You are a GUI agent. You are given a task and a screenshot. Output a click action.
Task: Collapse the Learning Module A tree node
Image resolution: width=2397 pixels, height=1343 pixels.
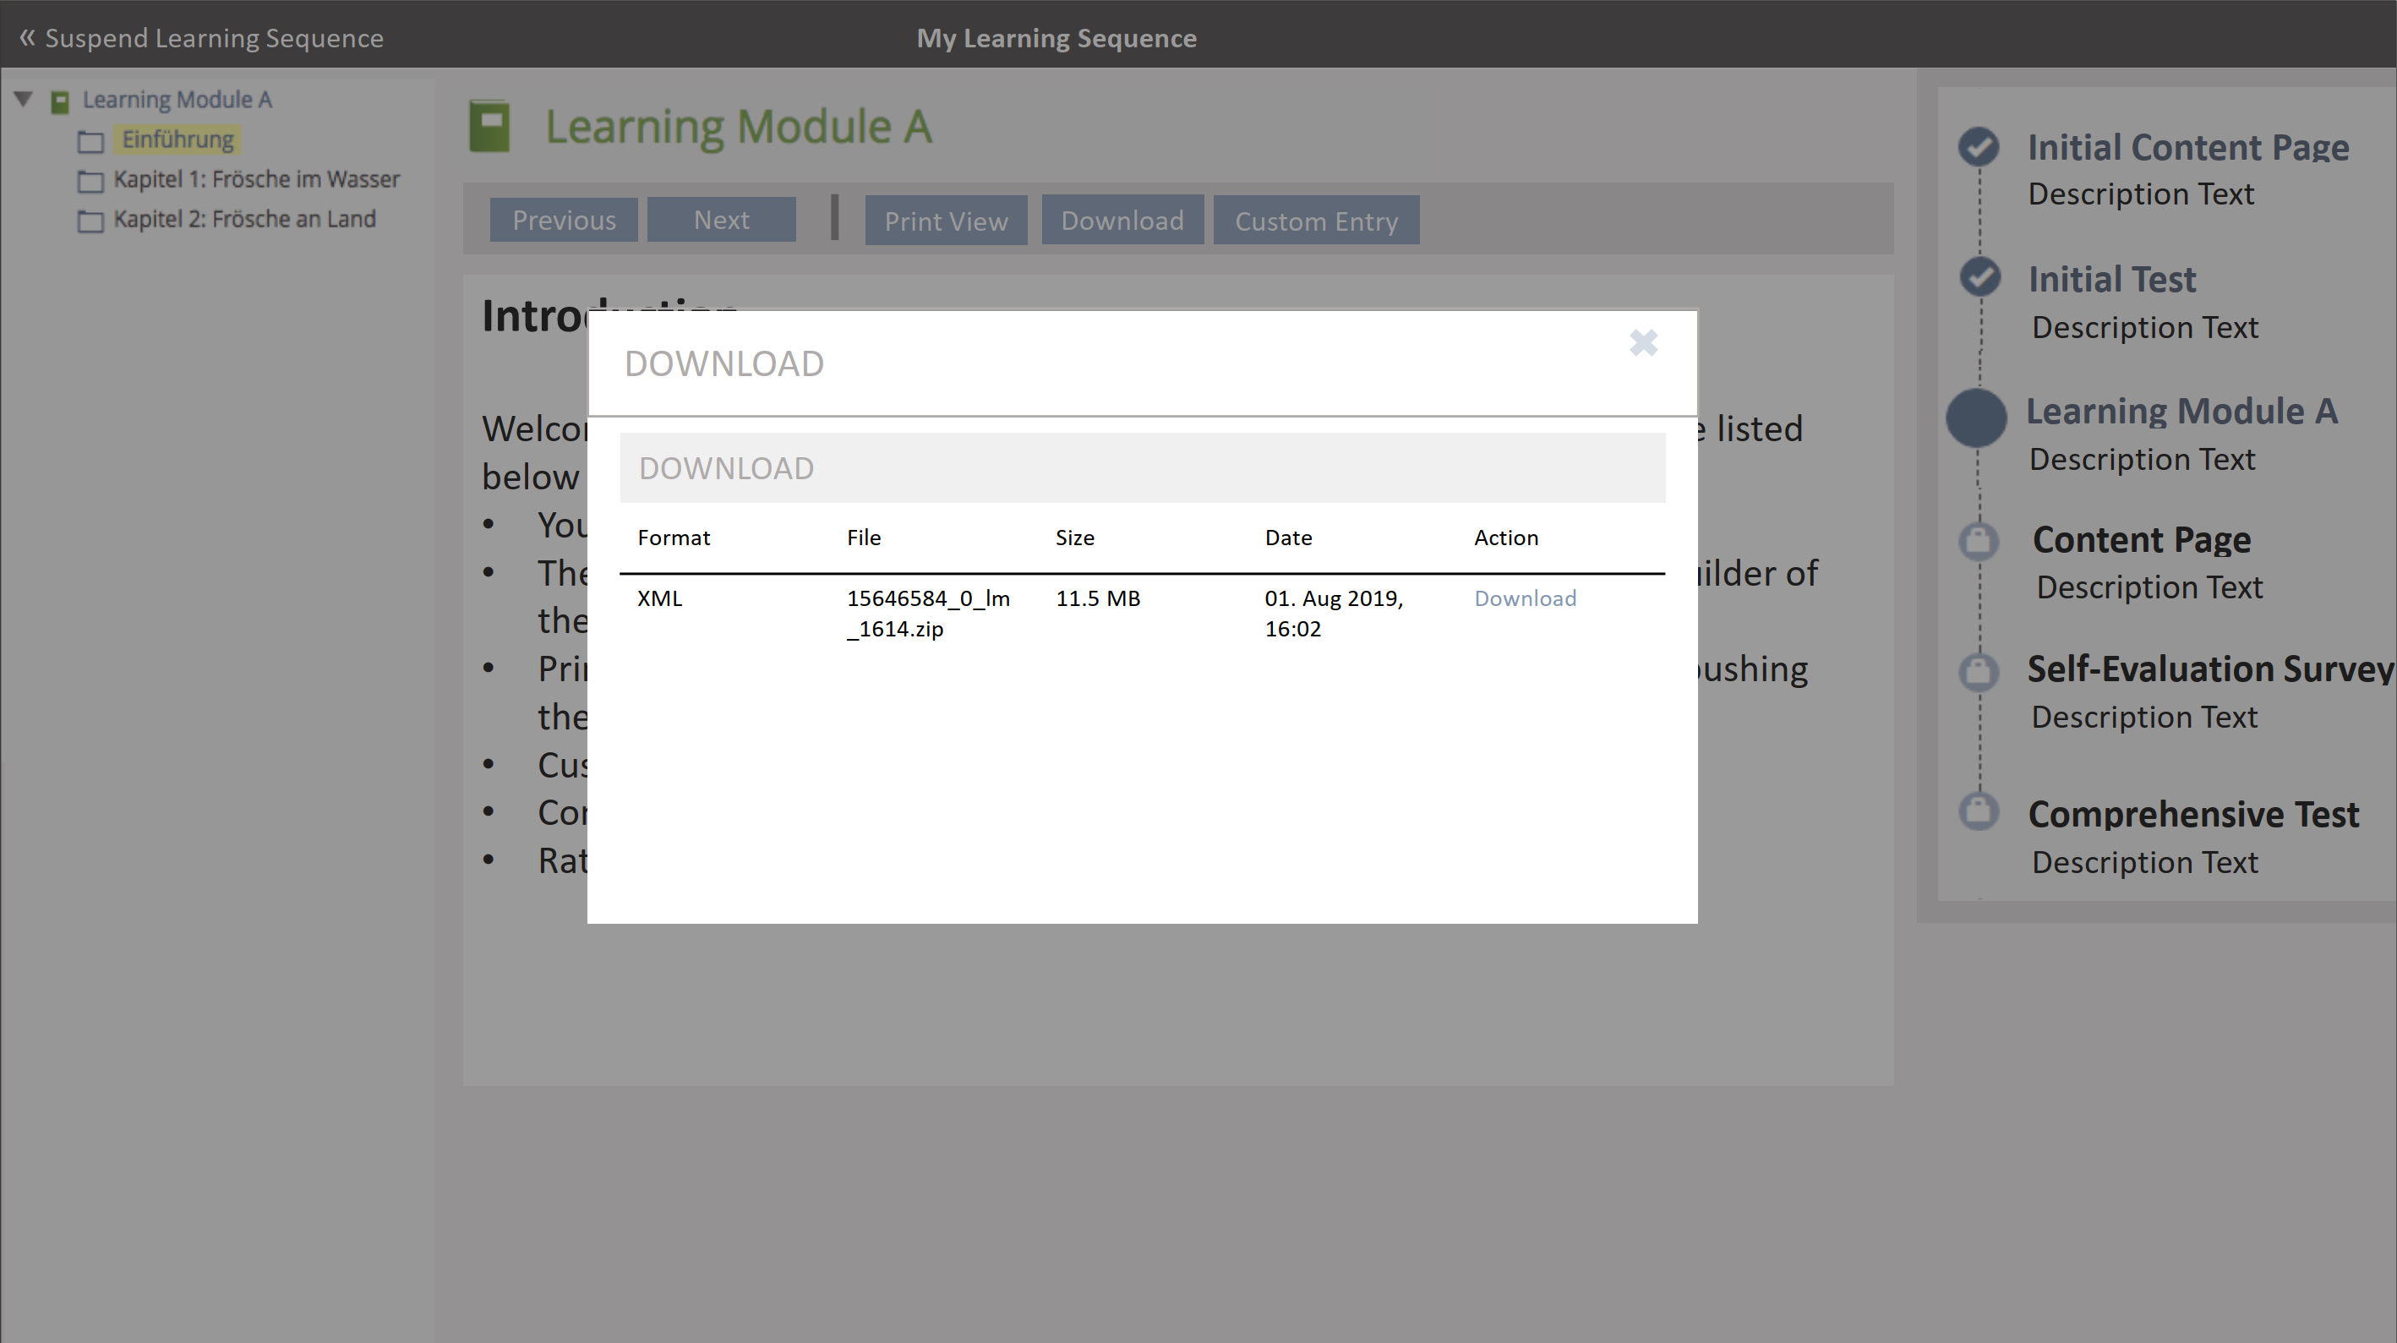25,99
